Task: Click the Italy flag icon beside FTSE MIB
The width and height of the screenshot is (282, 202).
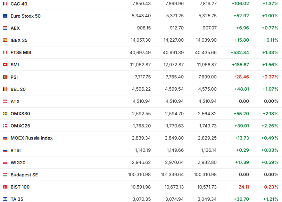Action: tap(5, 53)
